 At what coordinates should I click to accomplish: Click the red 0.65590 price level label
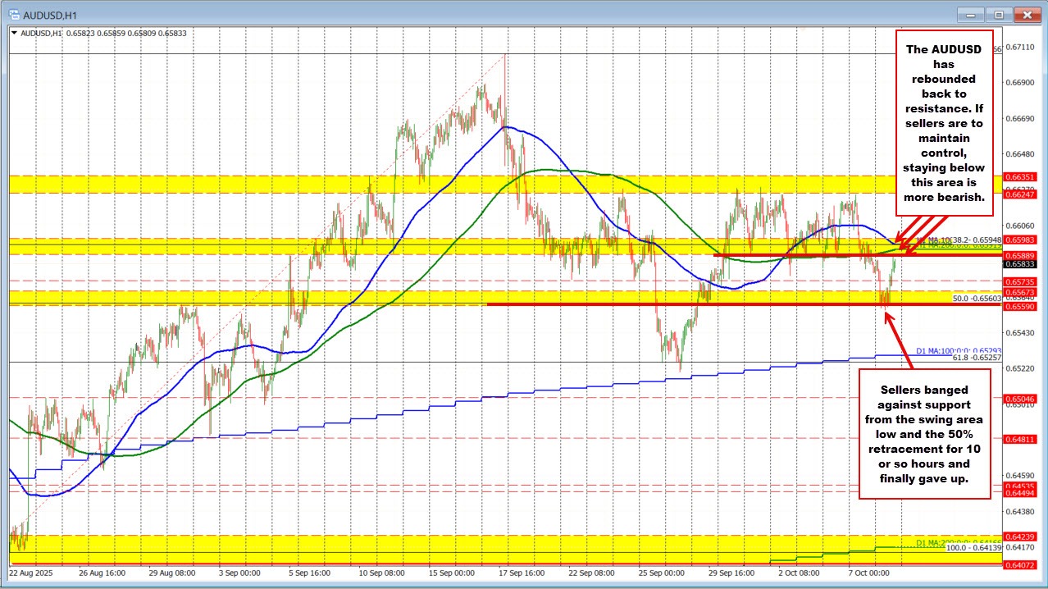[x=1019, y=305]
